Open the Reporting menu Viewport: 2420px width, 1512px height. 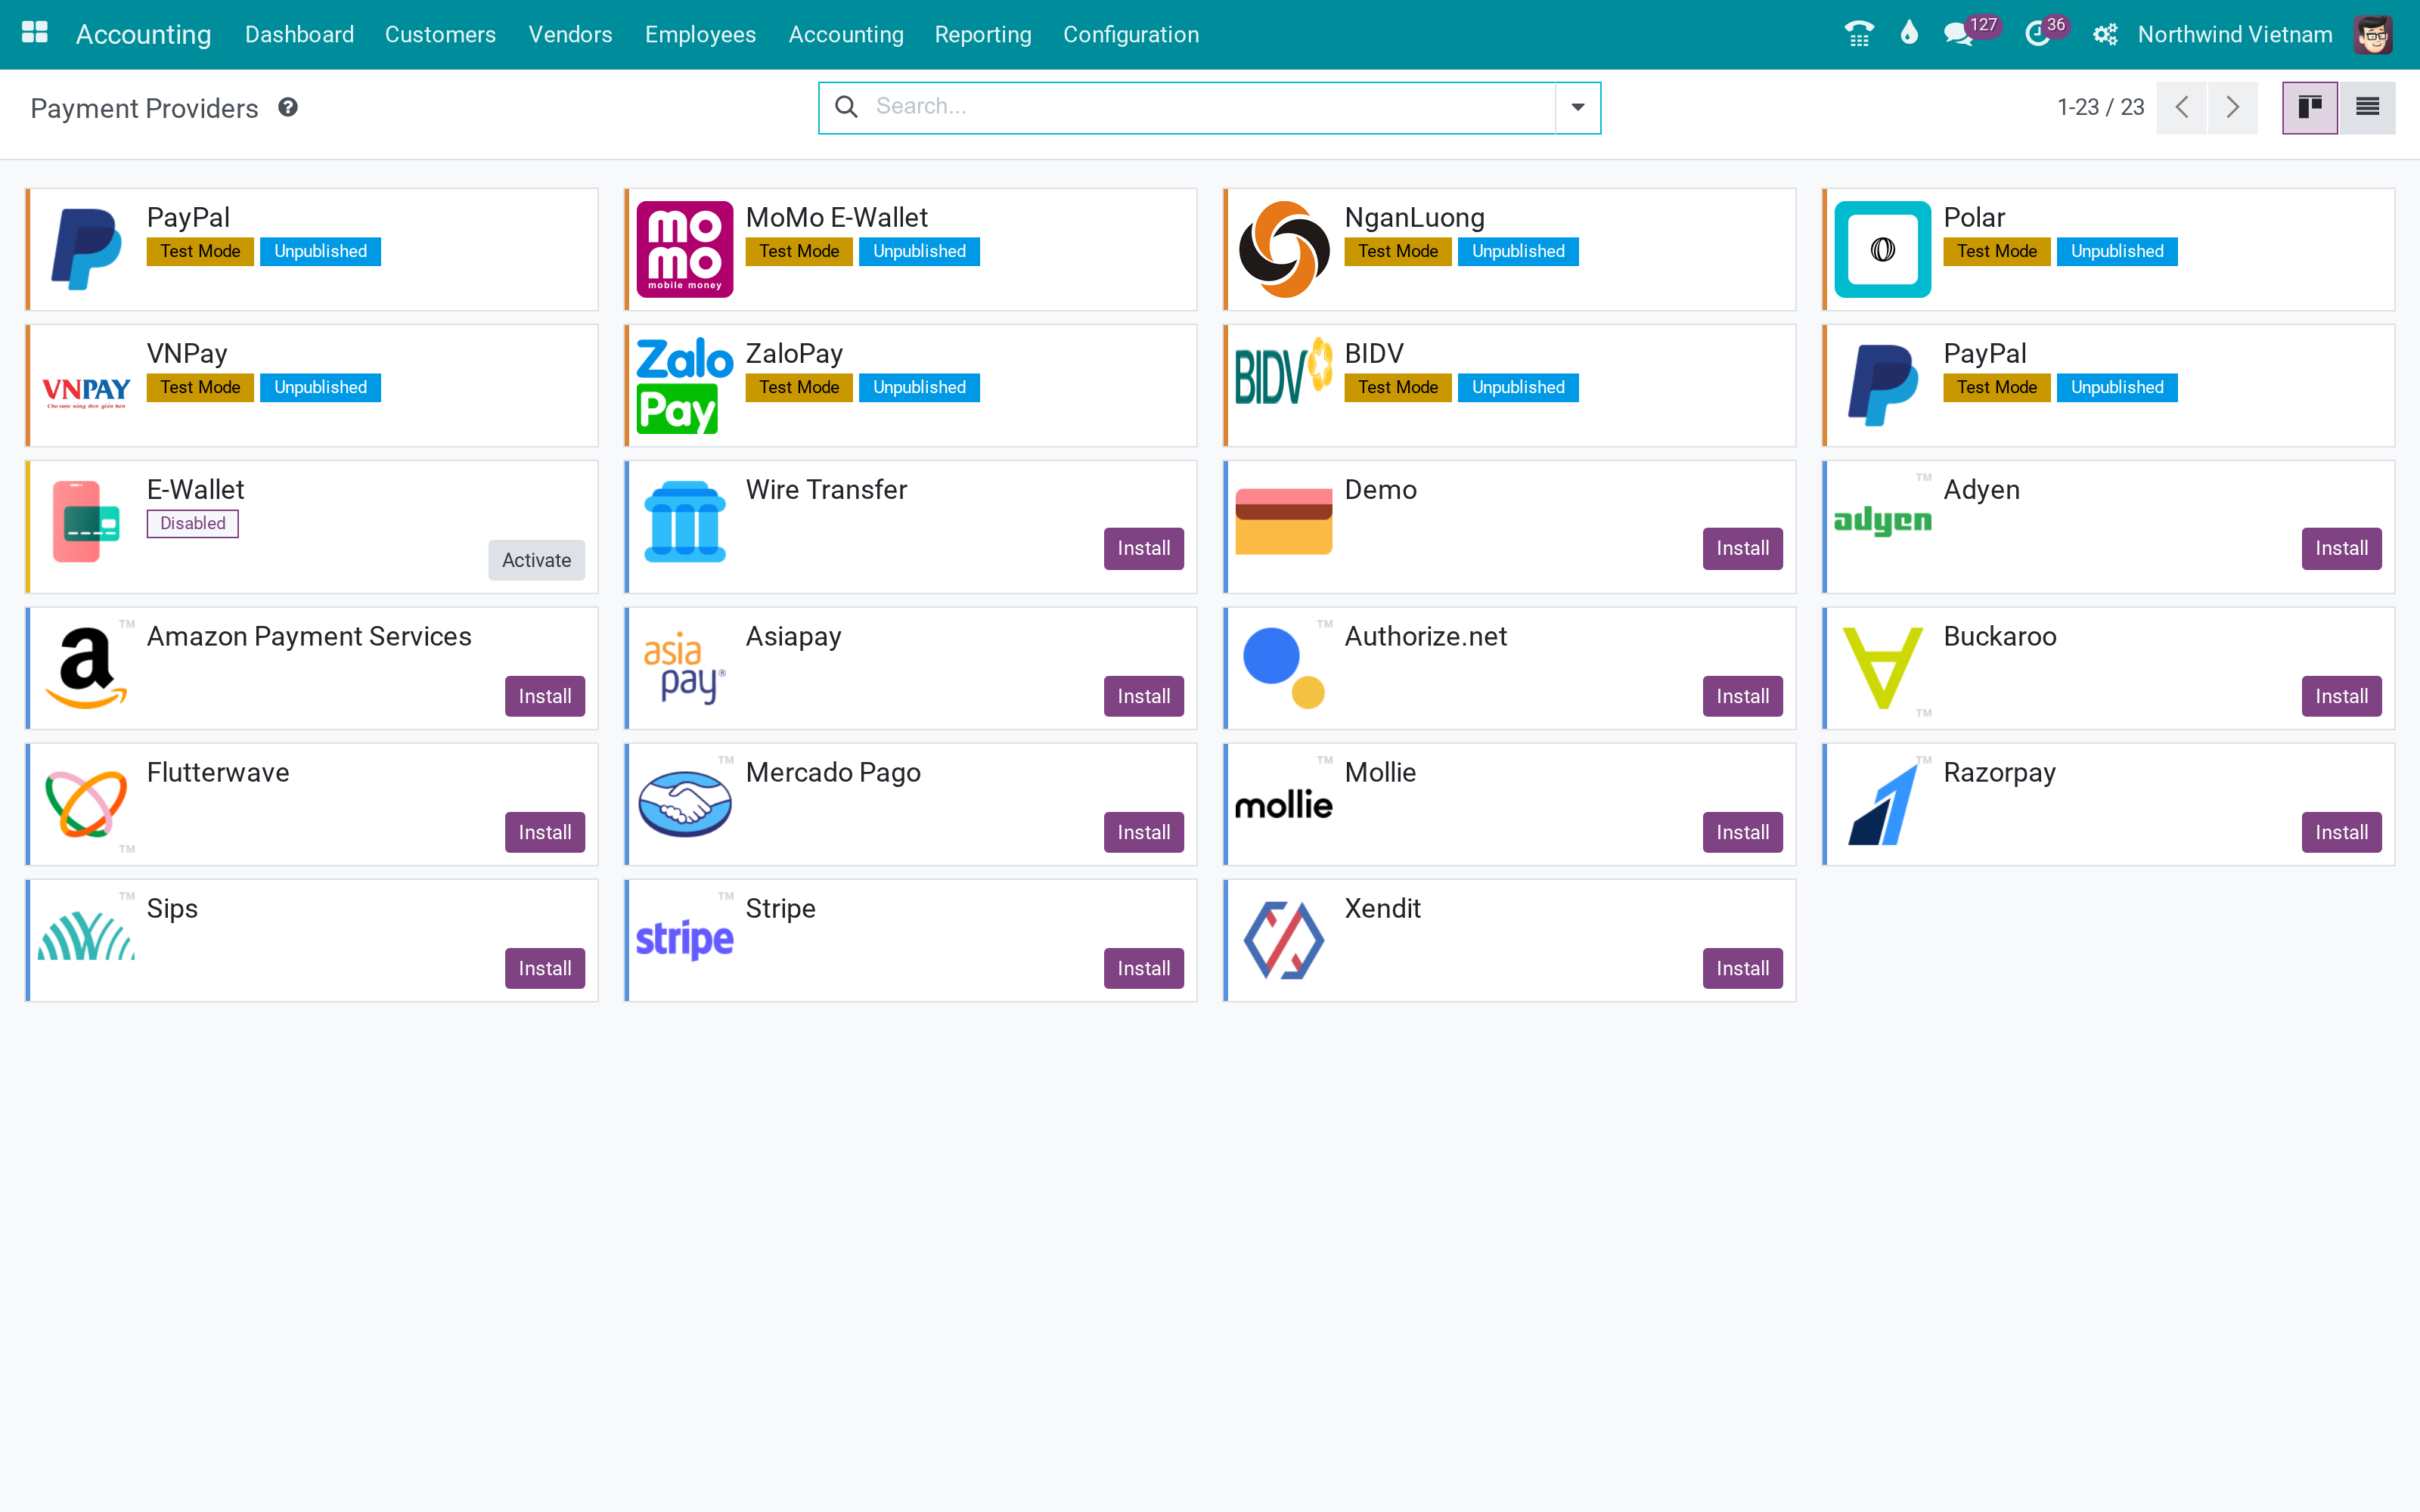[x=983, y=34]
